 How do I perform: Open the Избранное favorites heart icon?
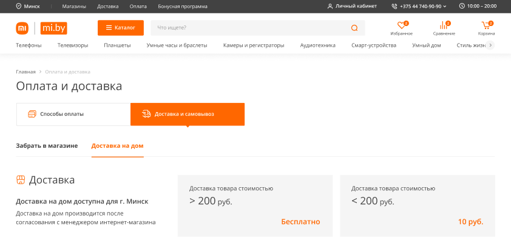[x=401, y=25]
